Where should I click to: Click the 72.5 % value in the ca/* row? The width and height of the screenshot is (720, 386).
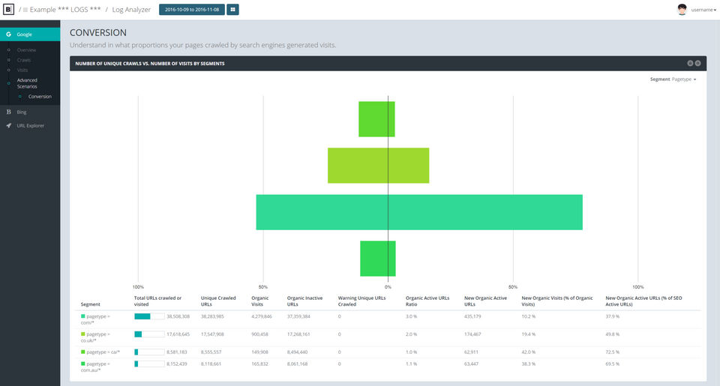(x=613, y=352)
